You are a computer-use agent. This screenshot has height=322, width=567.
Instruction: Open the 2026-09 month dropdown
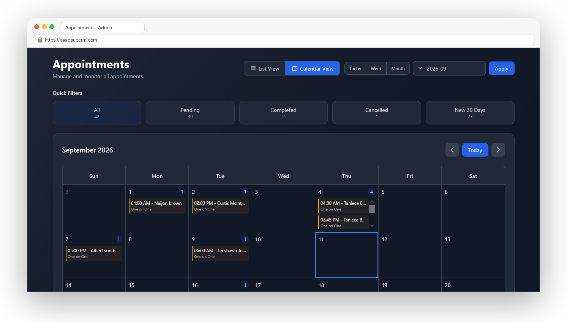[449, 69]
